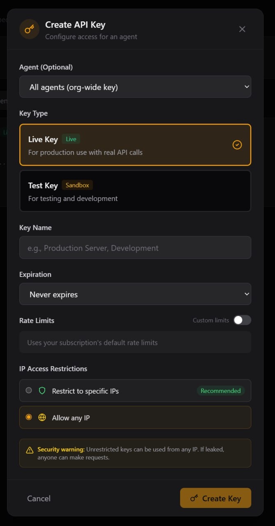Click the key icon inside Create Key button
Viewport: 275px width, 526px height.
(x=194, y=498)
